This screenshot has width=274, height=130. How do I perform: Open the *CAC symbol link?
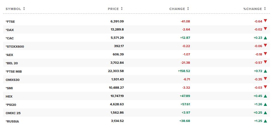pyautogui.click(x=10, y=38)
